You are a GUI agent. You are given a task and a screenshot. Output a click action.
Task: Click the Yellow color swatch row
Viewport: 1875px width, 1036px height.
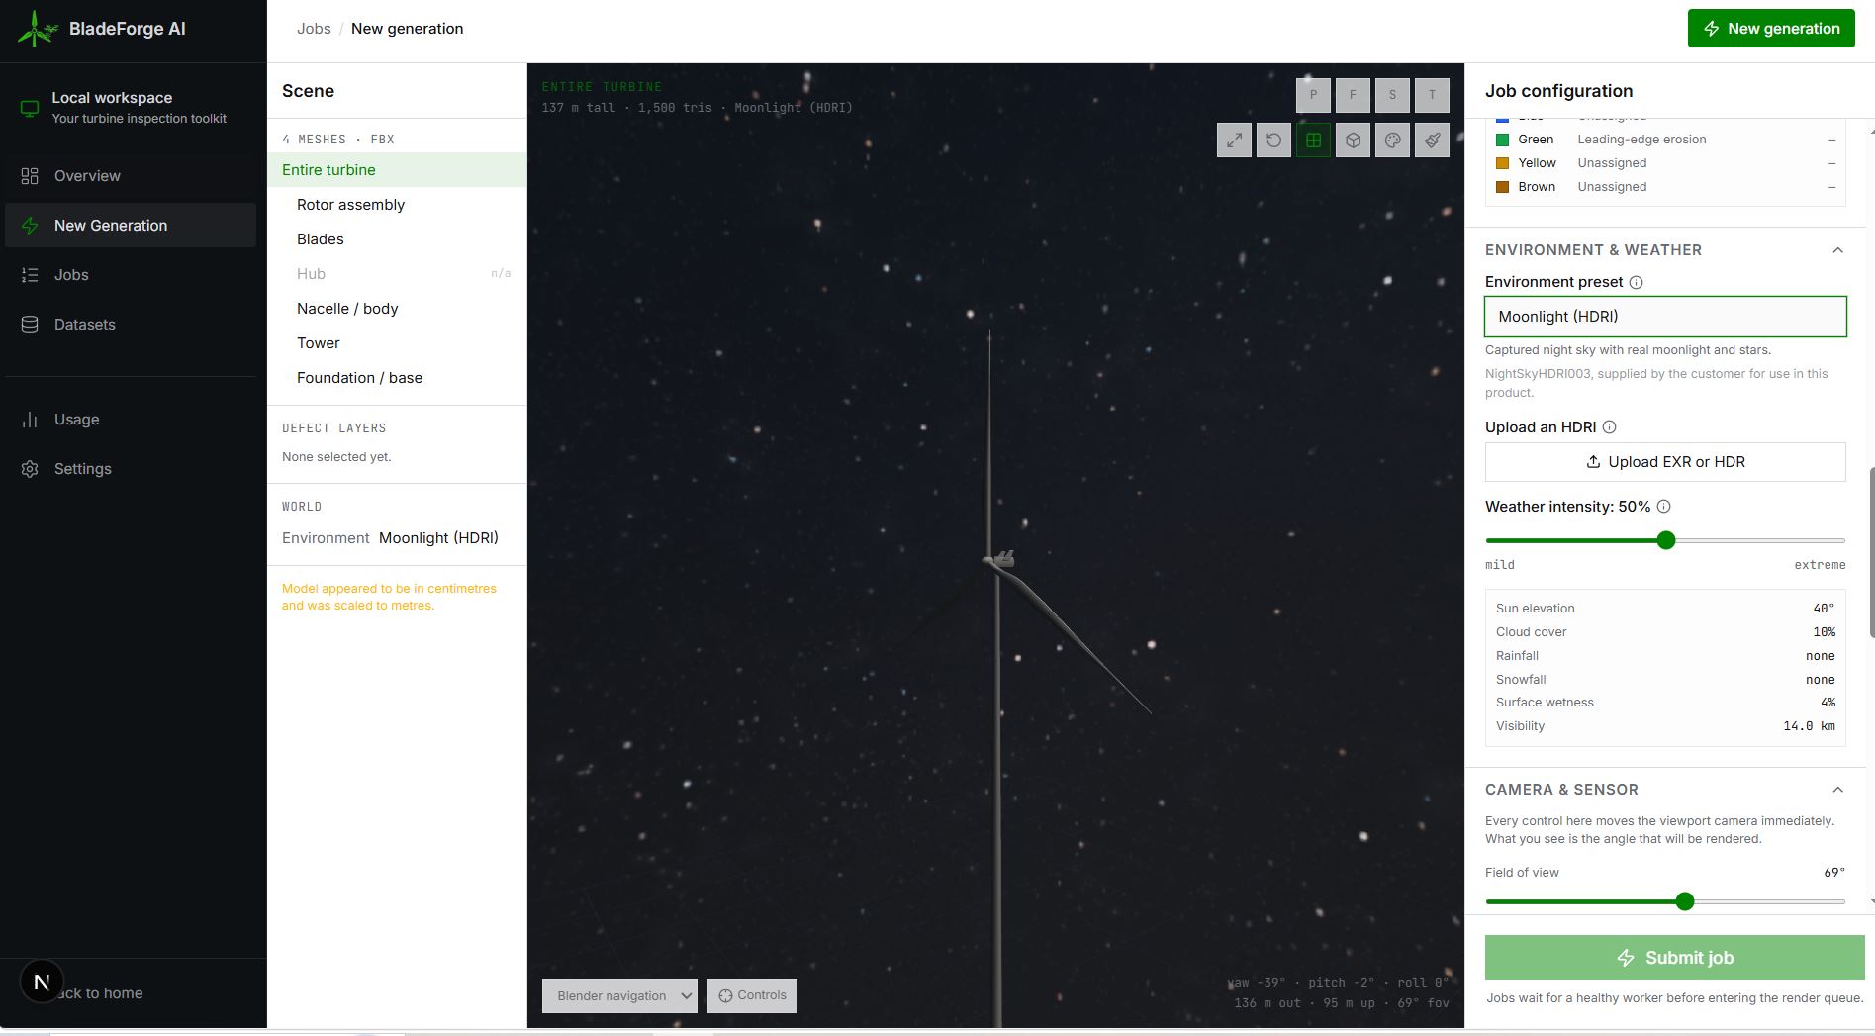click(x=1665, y=163)
